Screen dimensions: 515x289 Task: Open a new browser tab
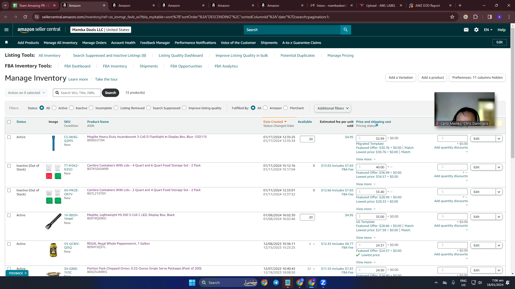click(460, 5)
